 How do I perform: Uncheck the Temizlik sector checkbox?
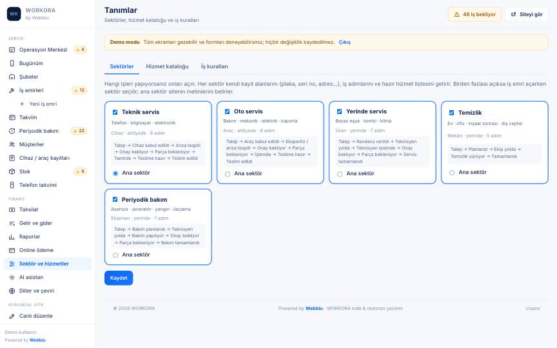point(451,113)
